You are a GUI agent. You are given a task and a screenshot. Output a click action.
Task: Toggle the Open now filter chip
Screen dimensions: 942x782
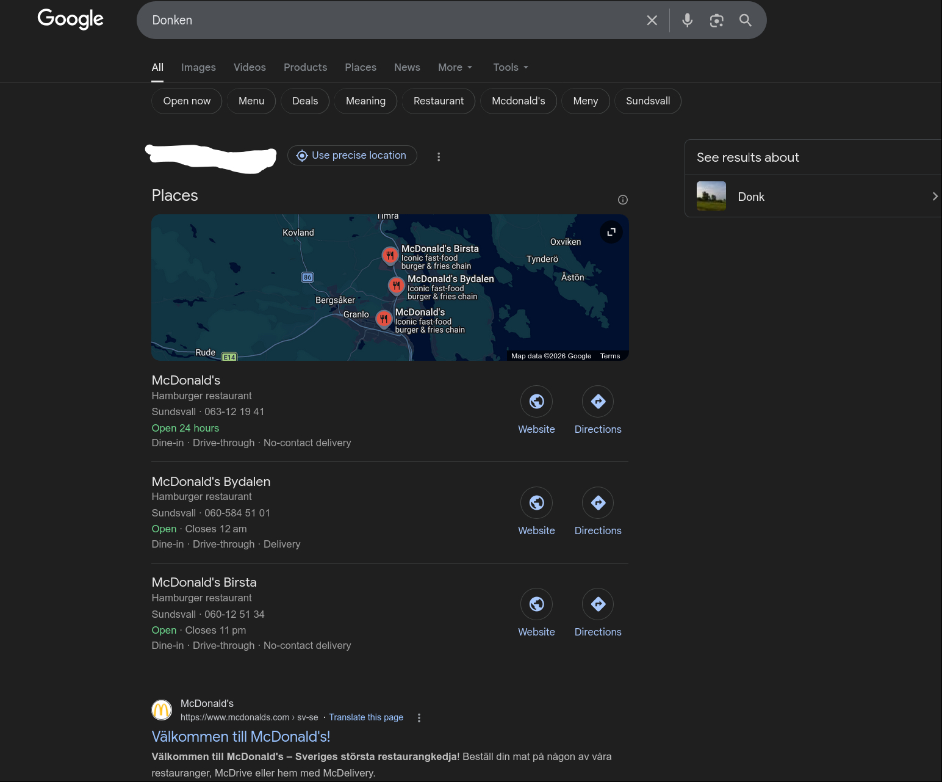coord(187,101)
